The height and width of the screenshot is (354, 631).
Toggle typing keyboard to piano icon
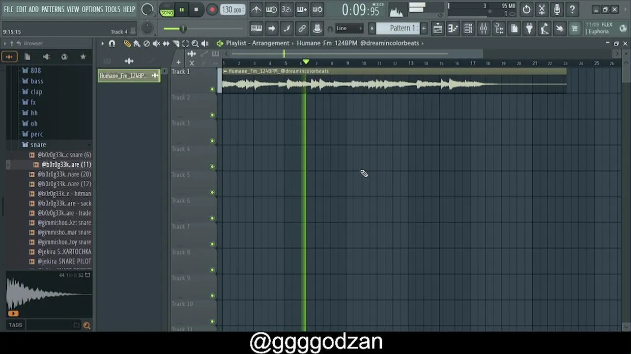tap(256, 29)
